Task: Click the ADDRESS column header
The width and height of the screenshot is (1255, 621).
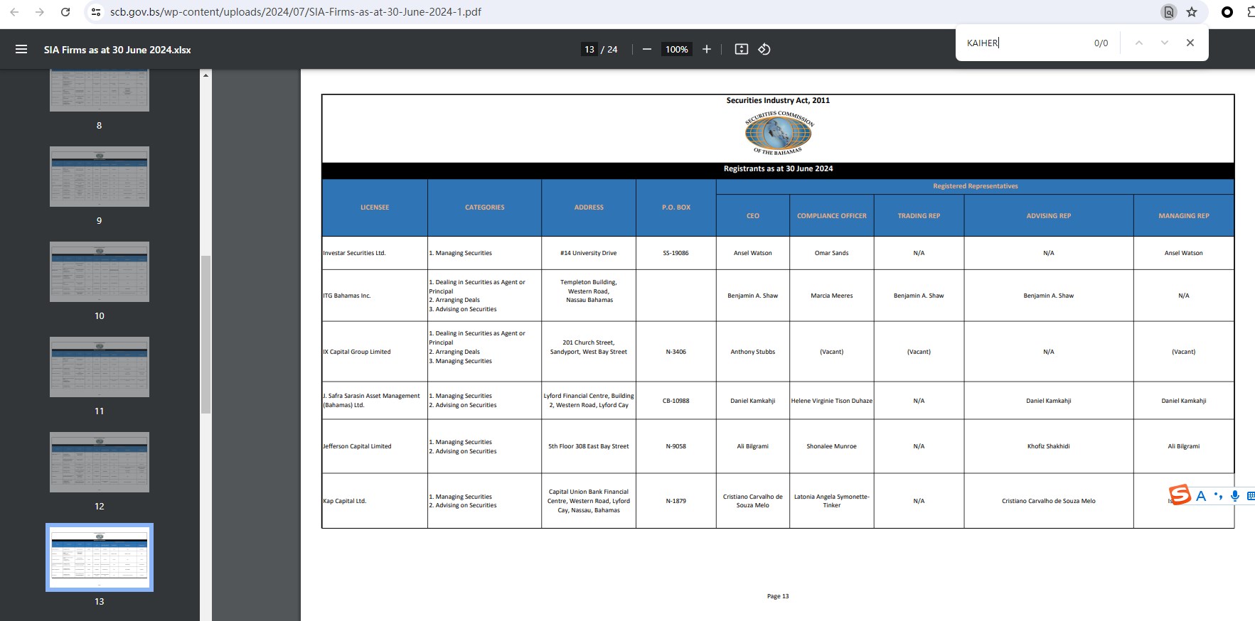Action: coord(589,207)
